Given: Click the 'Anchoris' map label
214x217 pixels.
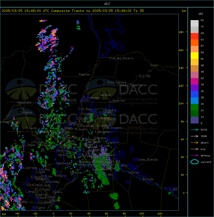Looking at the screenshot, I should pos(60,176).
